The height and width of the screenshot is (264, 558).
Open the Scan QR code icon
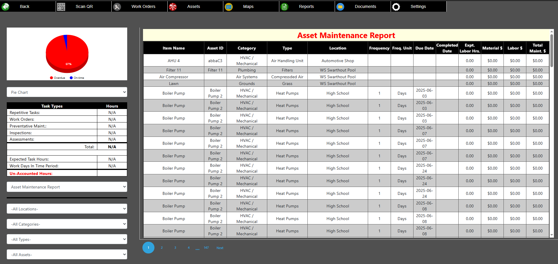point(61,6)
